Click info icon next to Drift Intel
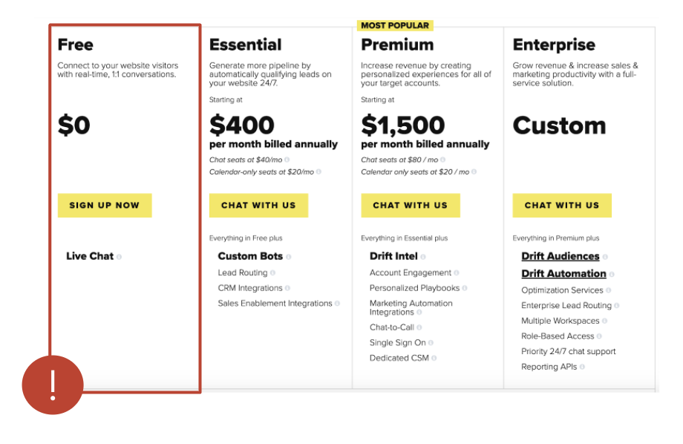The height and width of the screenshot is (444, 683). pos(423,257)
